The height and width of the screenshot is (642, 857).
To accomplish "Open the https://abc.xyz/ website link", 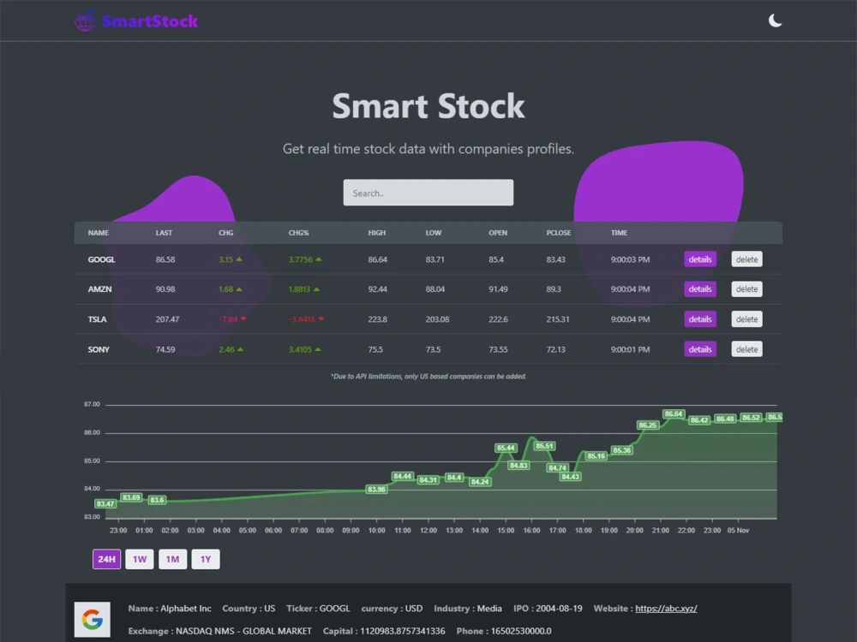I will click(666, 608).
